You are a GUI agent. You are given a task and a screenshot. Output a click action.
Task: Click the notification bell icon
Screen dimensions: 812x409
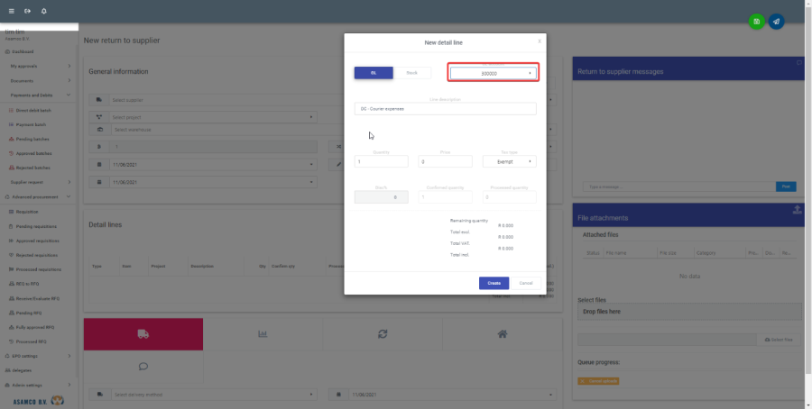(x=44, y=11)
